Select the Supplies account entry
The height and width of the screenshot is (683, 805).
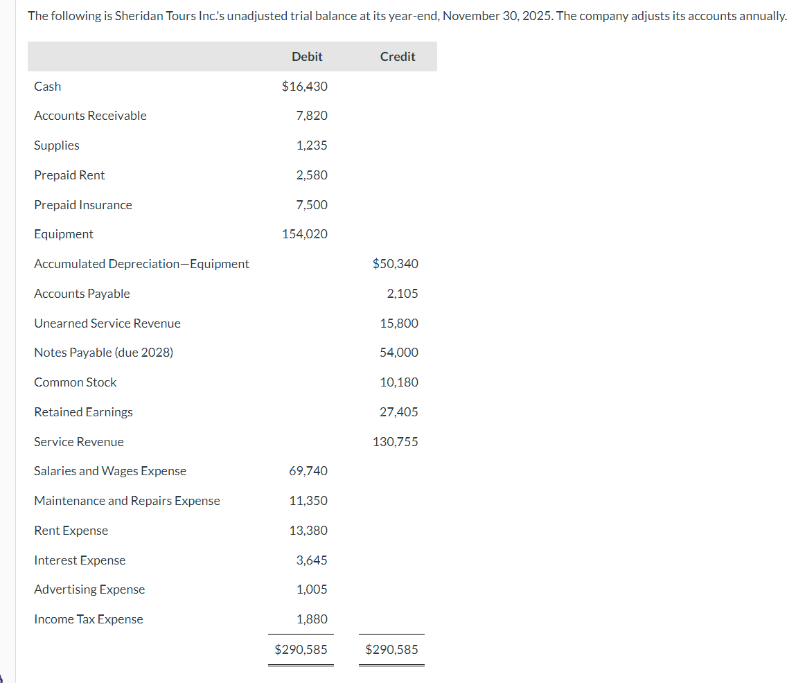tap(56, 145)
